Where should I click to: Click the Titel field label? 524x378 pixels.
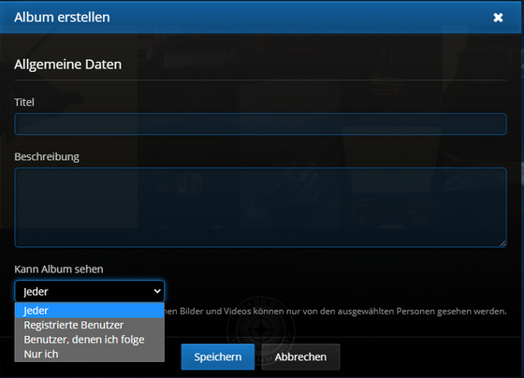(x=24, y=102)
